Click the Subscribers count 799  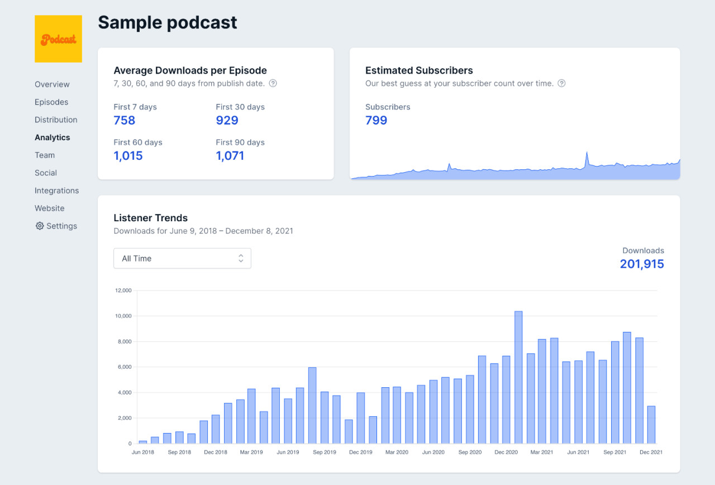point(376,120)
